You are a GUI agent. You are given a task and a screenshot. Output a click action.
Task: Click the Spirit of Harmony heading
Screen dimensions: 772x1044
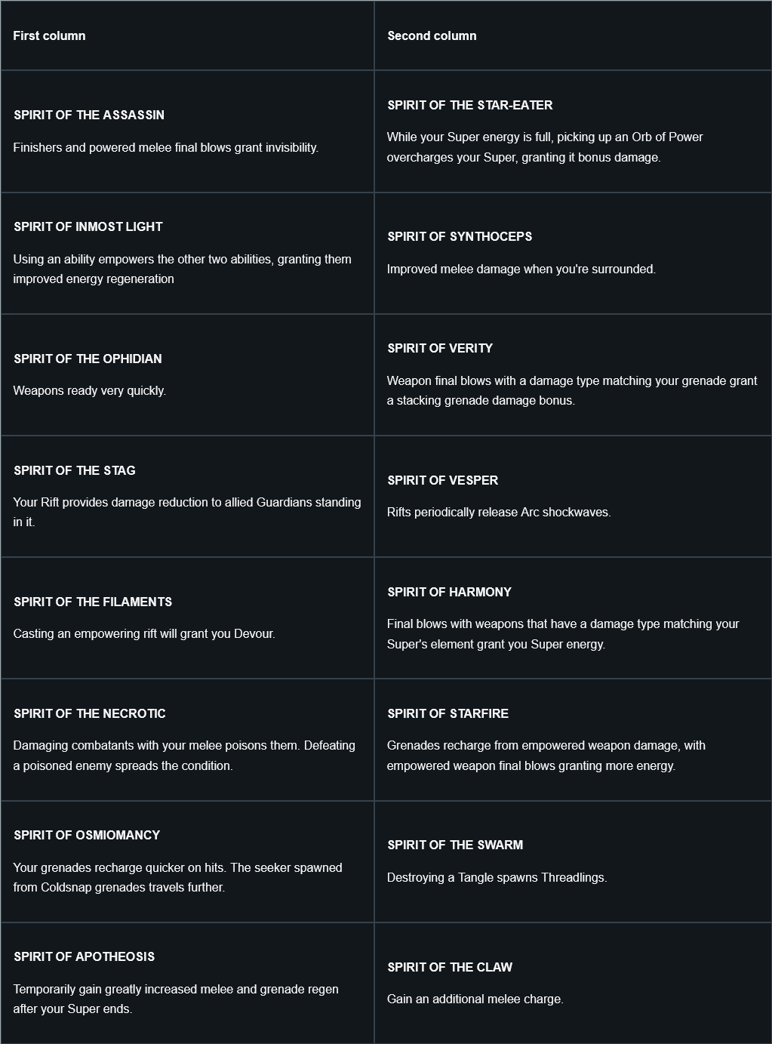(450, 592)
